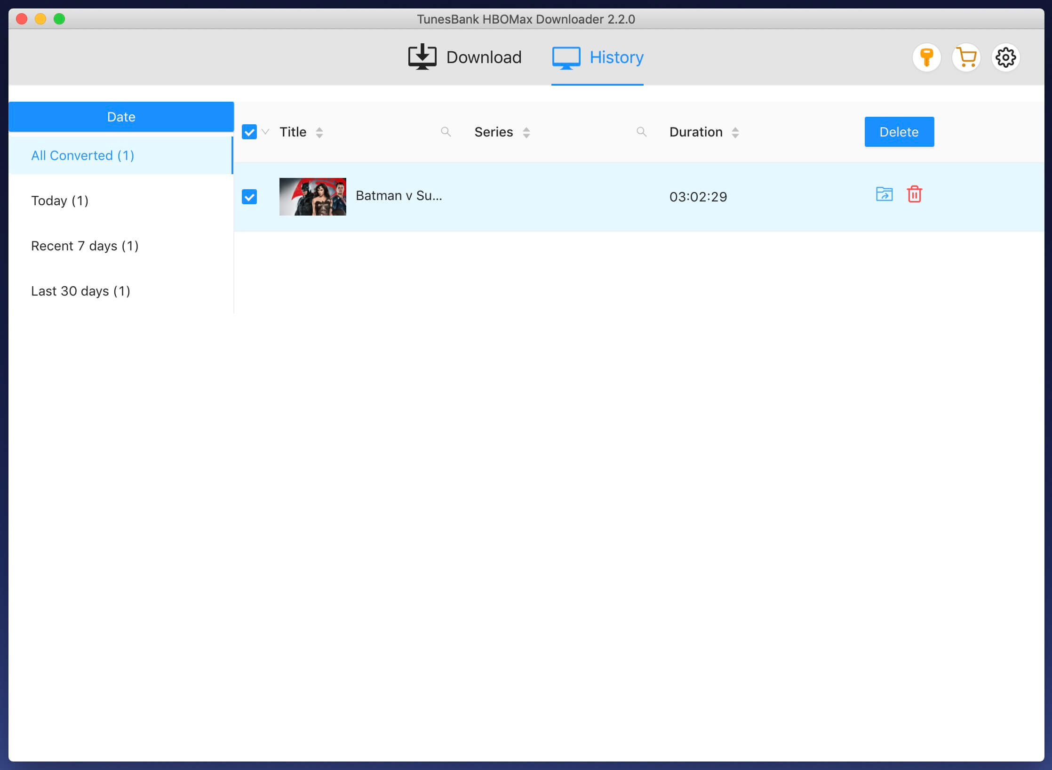Click the blue Delete button
Viewport: 1052px width, 770px height.
click(x=899, y=132)
